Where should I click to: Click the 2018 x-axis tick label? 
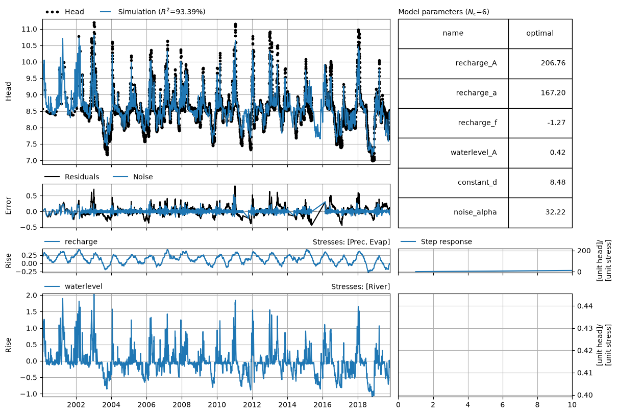[x=358, y=404]
